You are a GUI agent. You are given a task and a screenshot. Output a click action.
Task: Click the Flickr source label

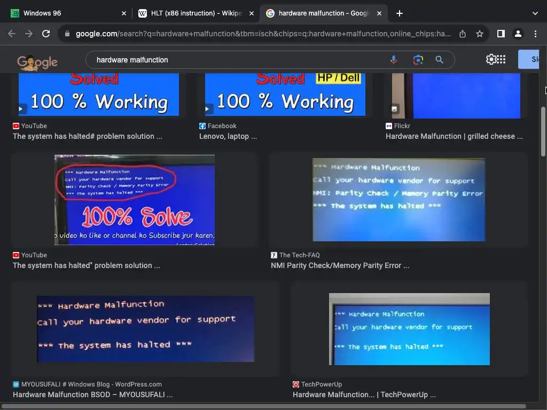(402, 126)
